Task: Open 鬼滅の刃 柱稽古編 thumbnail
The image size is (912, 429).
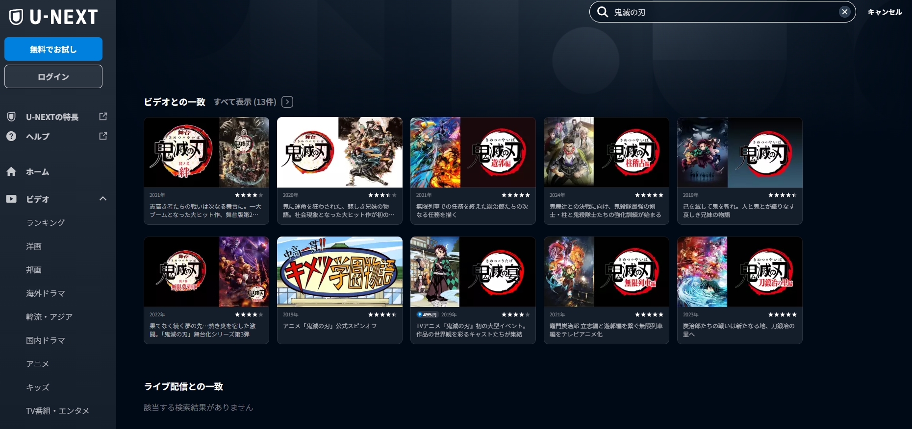Action: click(607, 152)
